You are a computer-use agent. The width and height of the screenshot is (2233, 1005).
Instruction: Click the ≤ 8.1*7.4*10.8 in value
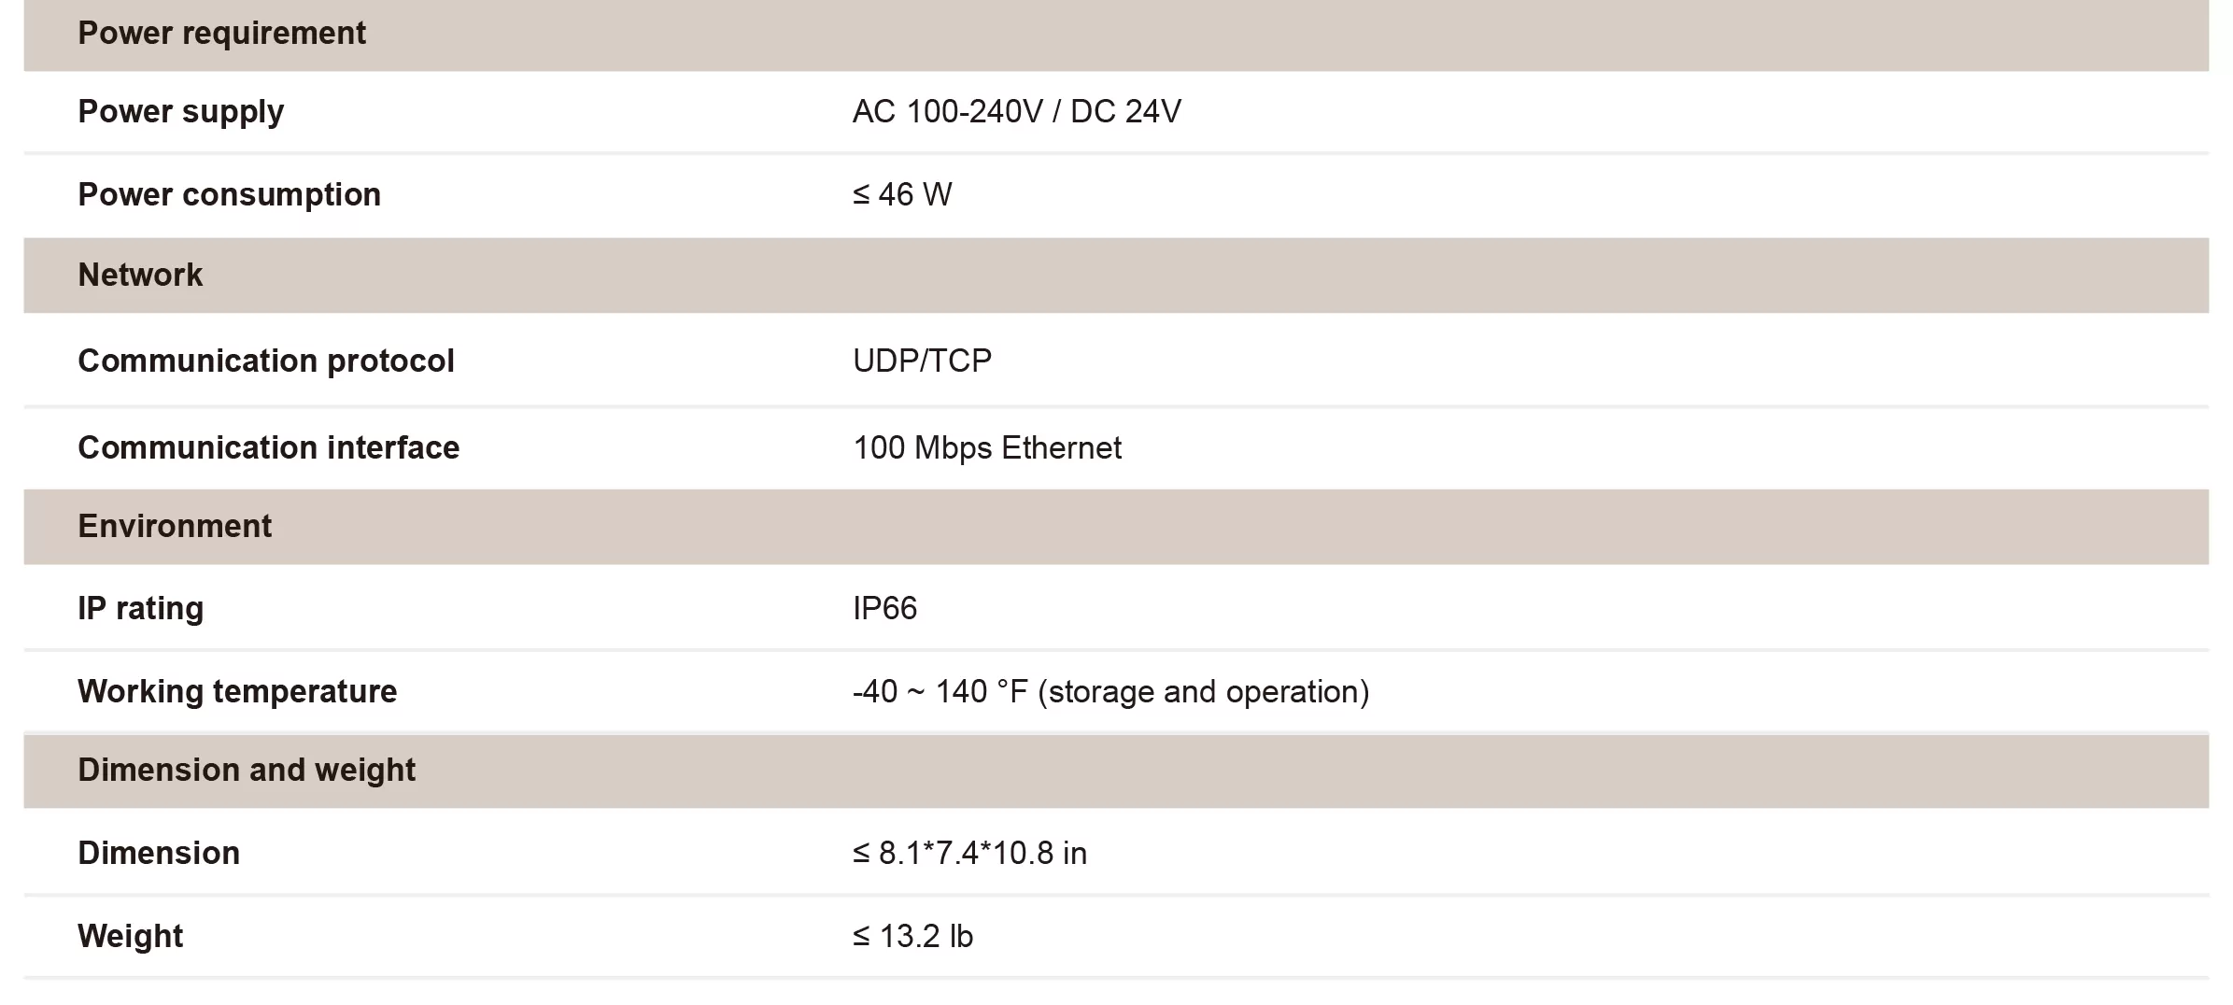pyautogui.click(x=969, y=853)
